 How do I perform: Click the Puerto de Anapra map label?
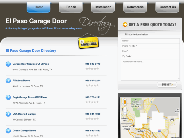(x=127, y=128)
